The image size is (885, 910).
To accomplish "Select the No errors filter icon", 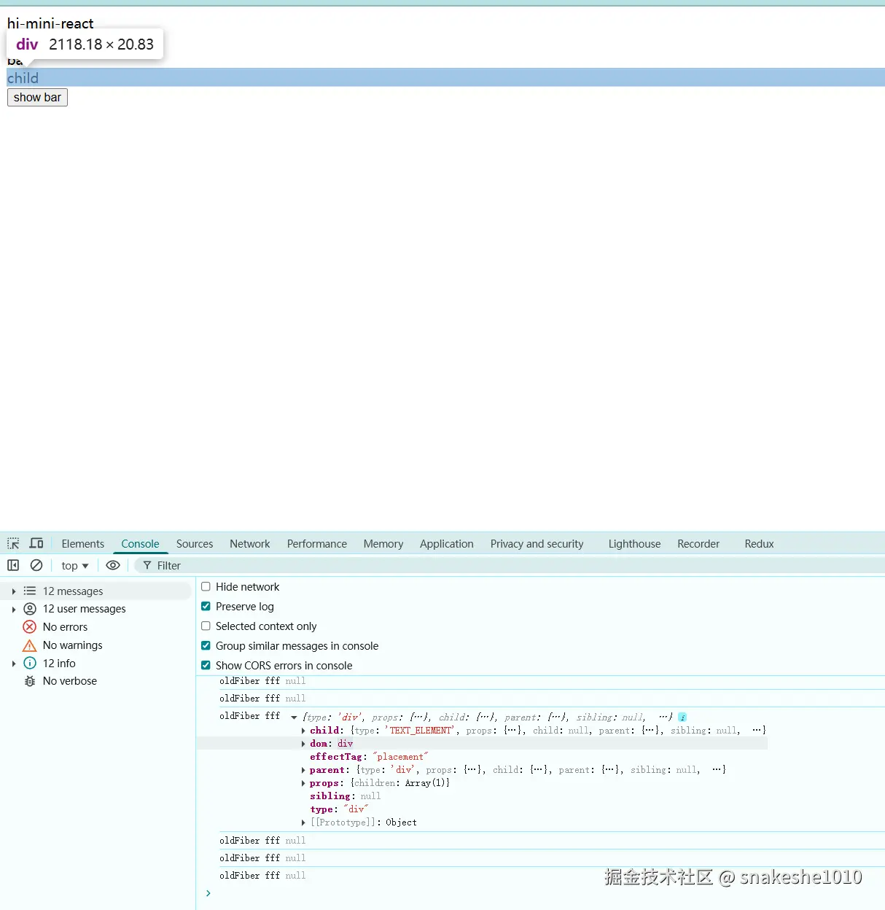I will click(30, 627).
